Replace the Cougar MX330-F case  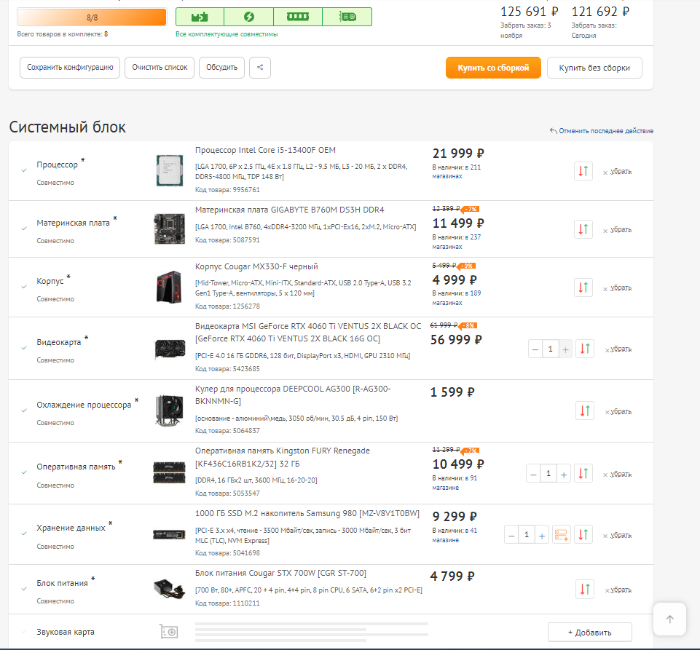point(583,288)
